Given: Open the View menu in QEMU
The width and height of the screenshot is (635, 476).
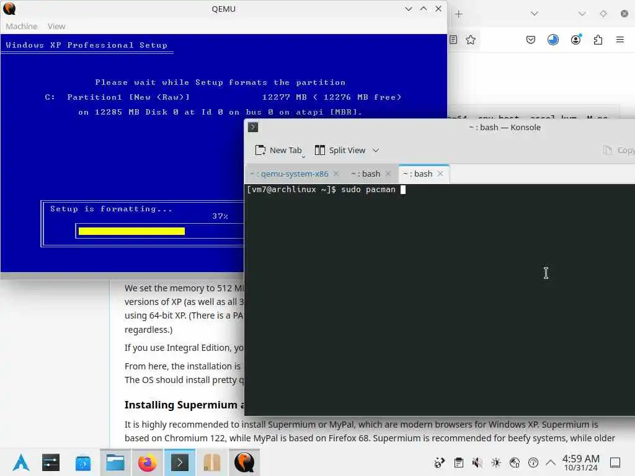Looking at the screenshot, I should [56, 26].
